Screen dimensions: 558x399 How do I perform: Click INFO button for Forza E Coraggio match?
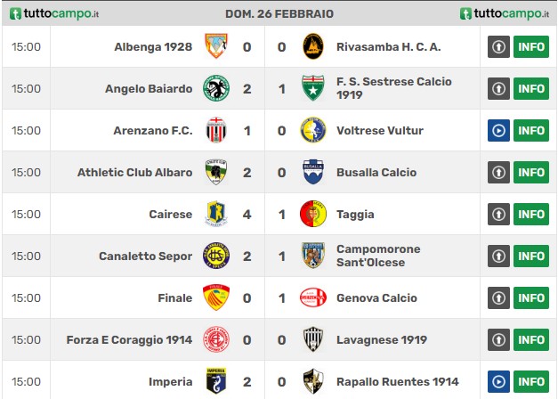click(x=531, y=340)
